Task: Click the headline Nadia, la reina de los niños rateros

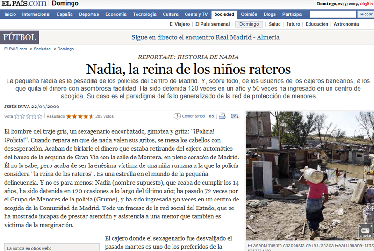Action: tap(188, 69)
